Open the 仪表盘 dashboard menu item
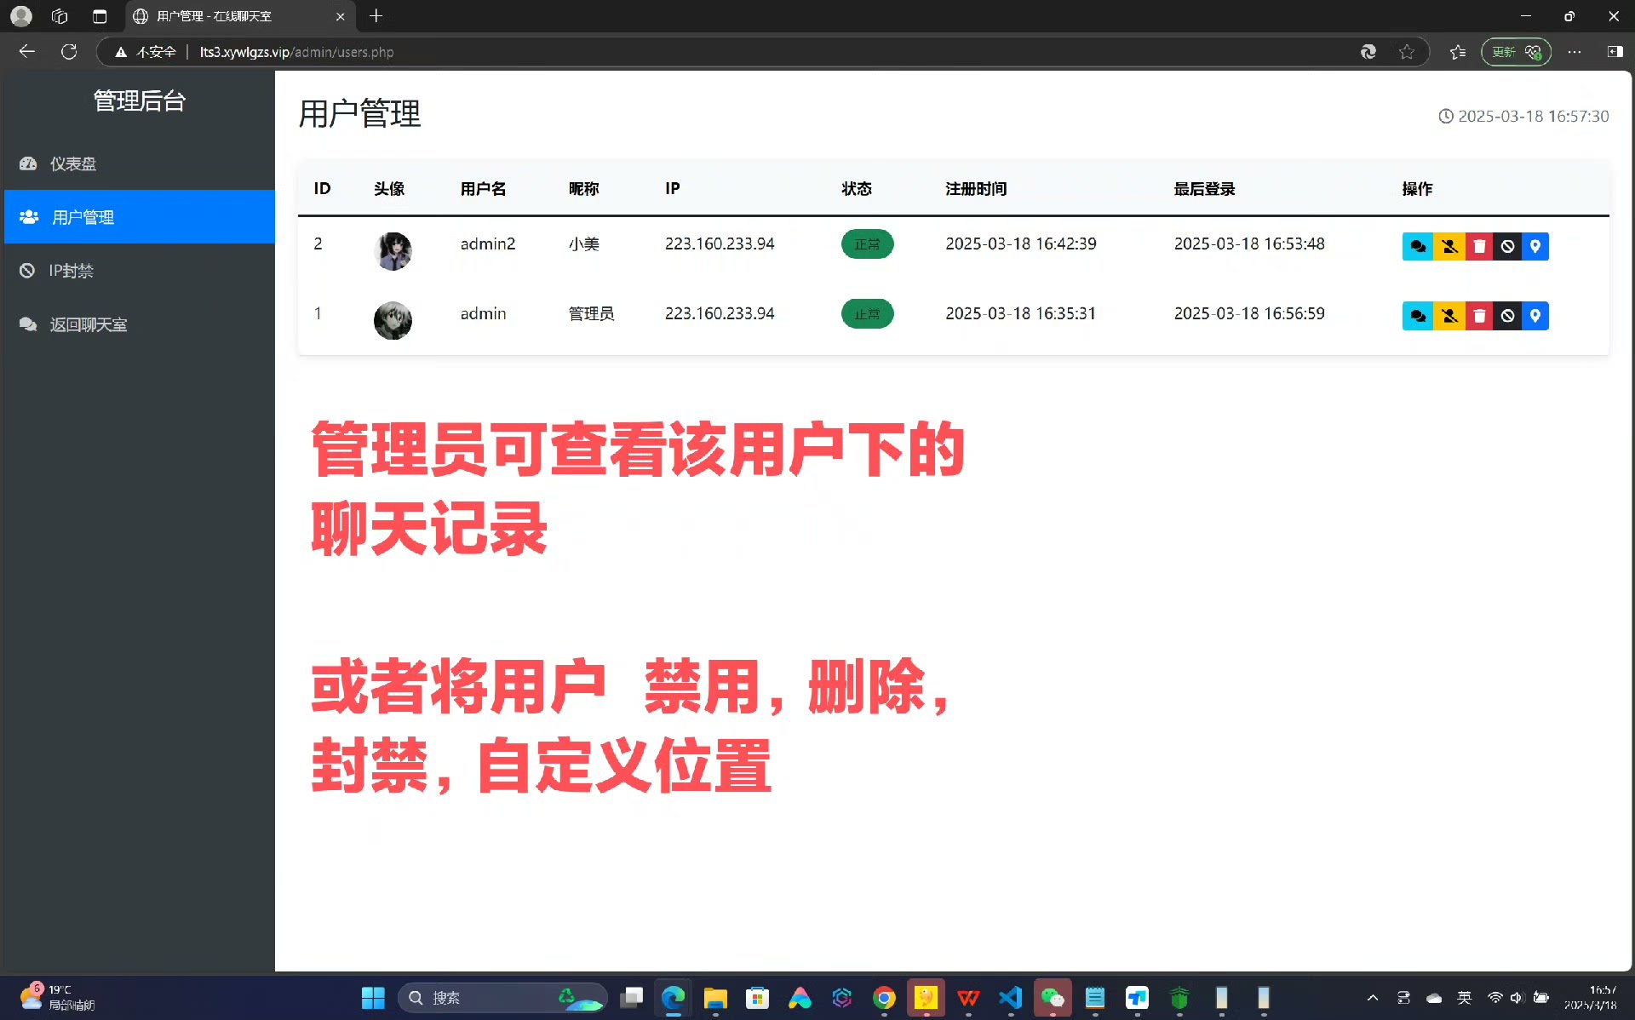 pos(72,163)
